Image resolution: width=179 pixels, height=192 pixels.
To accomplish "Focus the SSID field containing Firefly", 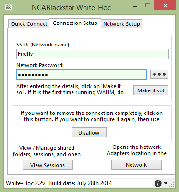I will (x=93, y=54).
